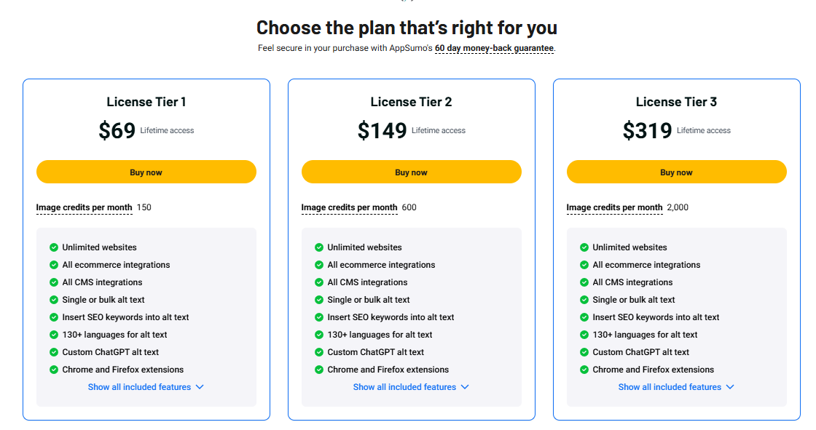816x430 pixels.
Task: Buy the License Tier 2 plan
Action: tap(411, 172)
